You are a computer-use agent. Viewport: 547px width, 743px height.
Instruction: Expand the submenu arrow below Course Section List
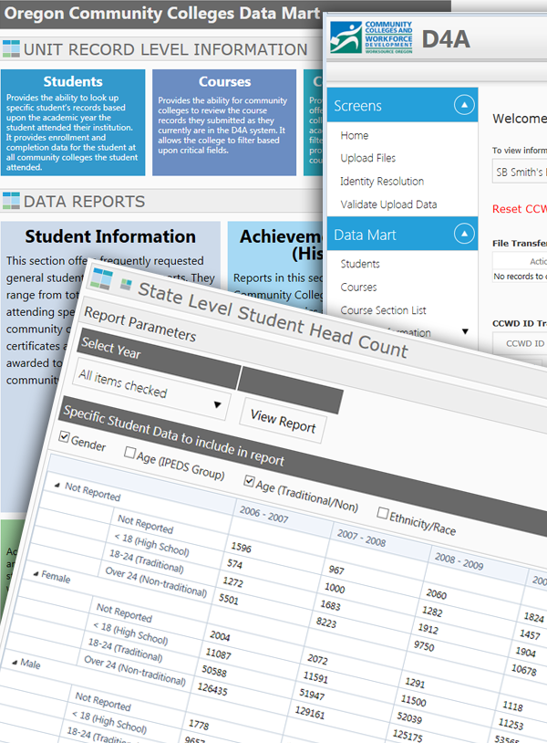coord(465,331)
